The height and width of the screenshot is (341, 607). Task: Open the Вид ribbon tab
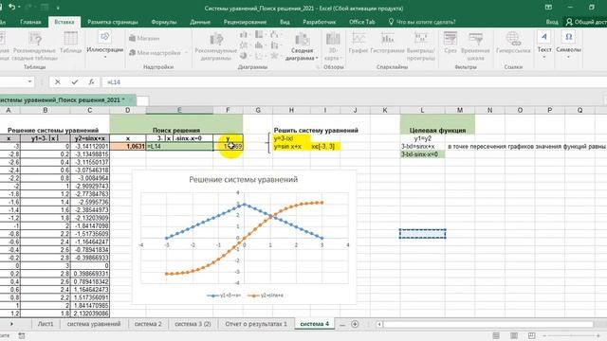click(285, 22)
